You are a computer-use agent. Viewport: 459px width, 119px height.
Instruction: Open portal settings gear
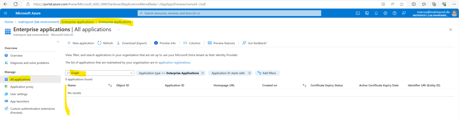(x=385, y=13)
